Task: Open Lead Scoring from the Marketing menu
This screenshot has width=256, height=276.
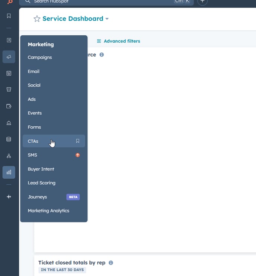Action: tap(42, 183)
